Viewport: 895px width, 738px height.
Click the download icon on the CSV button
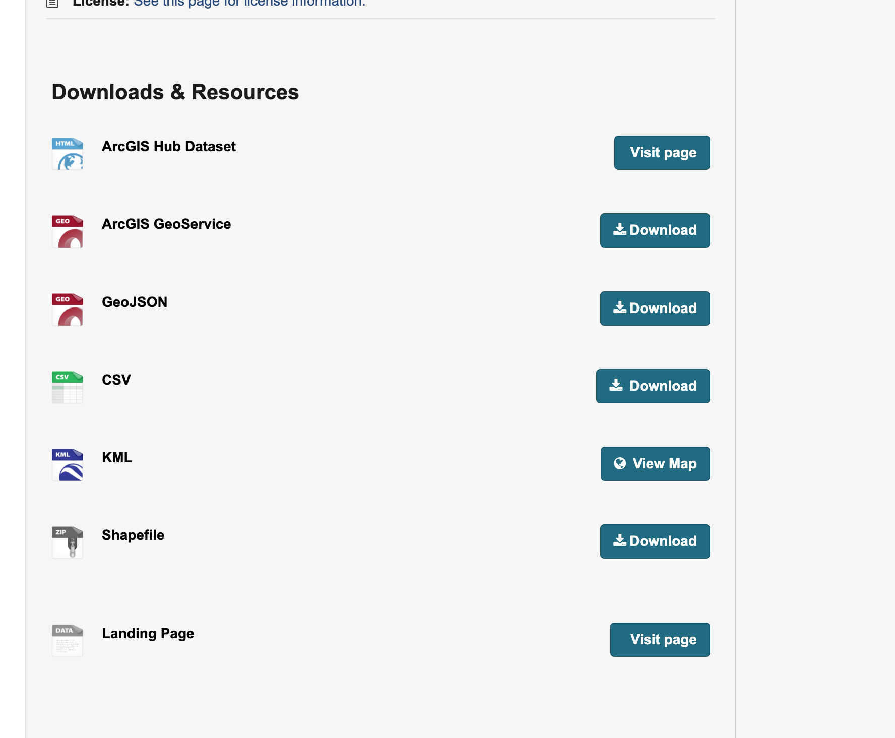(615, 385)
